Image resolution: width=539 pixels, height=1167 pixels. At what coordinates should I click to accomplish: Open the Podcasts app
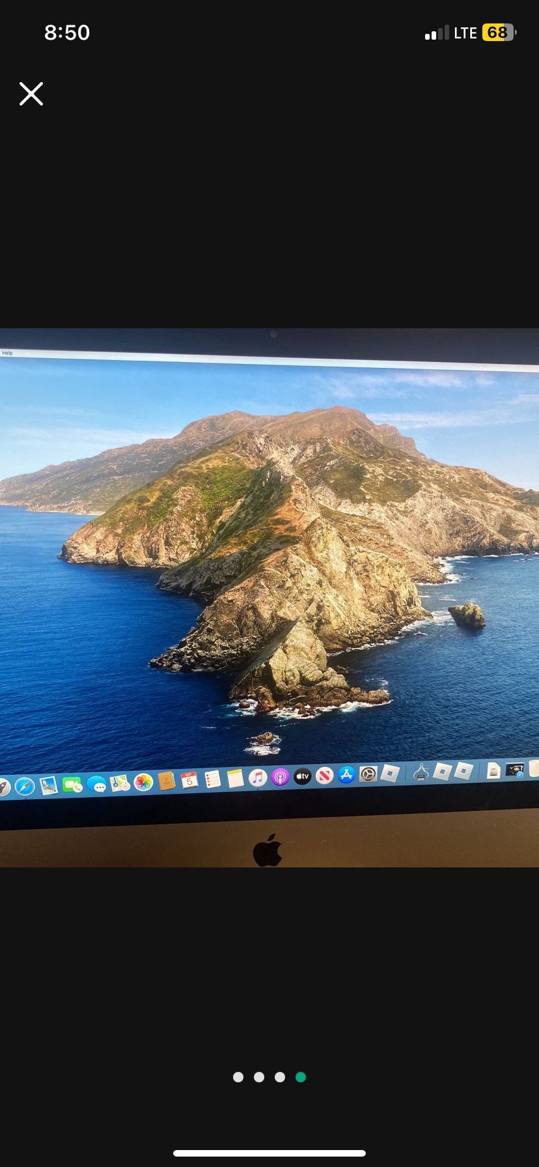click(x=280, y=777)
